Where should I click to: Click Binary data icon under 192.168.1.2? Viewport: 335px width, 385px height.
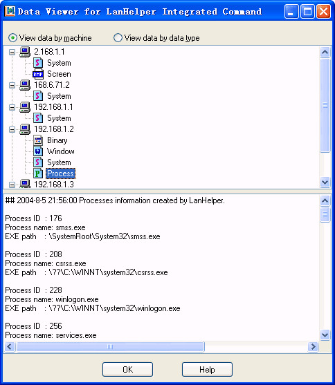tap(38, 140)
